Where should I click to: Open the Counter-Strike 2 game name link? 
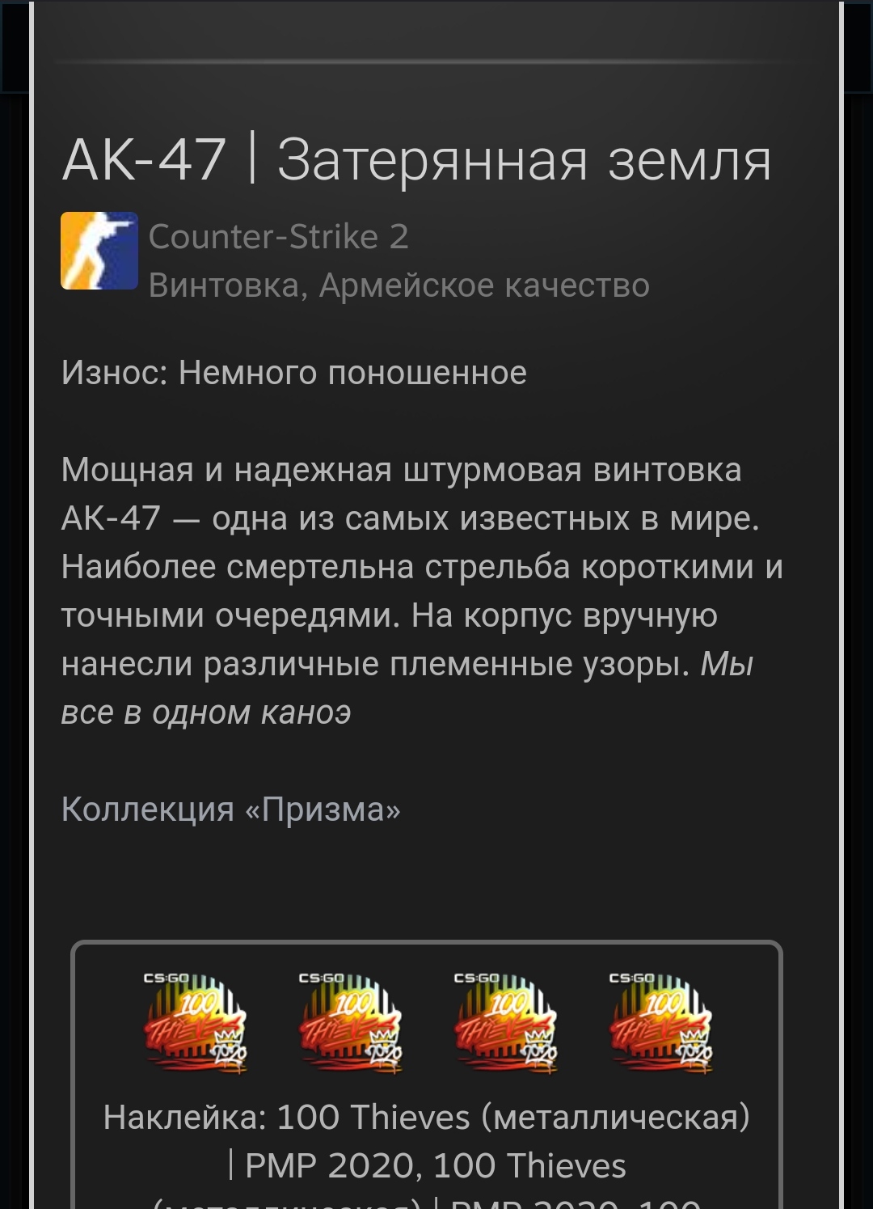[x=279, y=237]
